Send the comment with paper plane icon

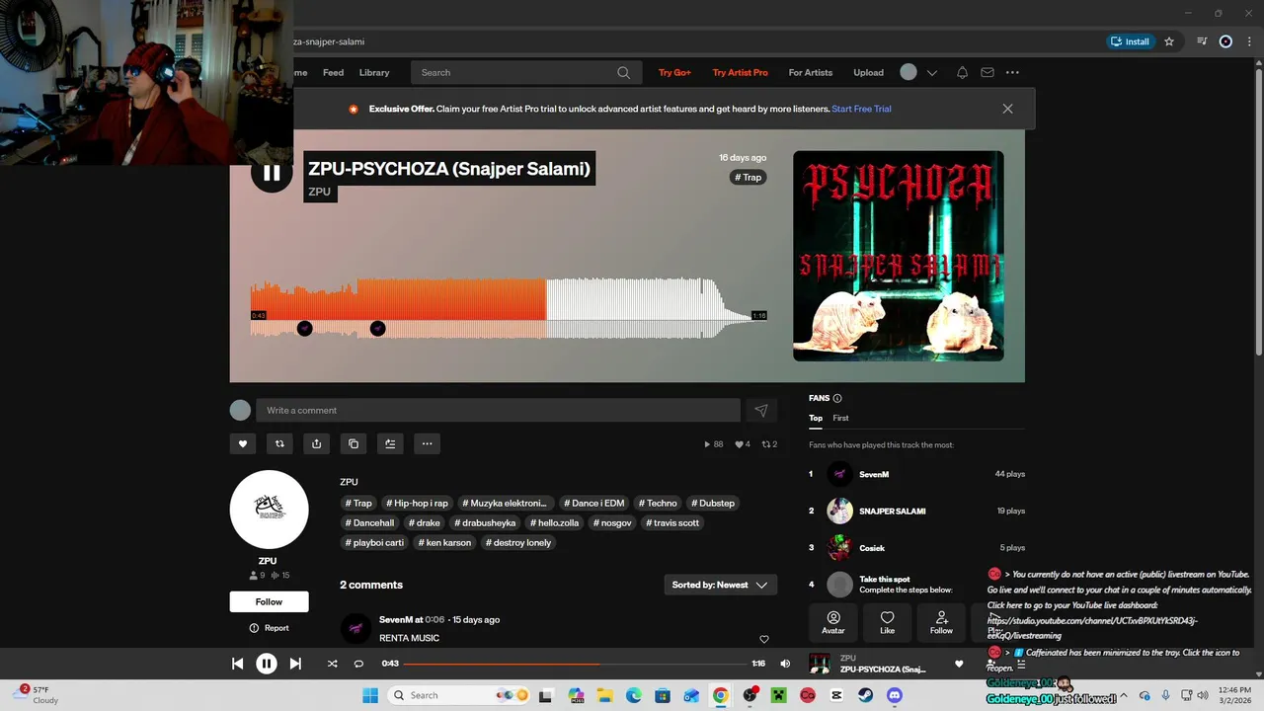pyautogui.click(x=760, y=411)
